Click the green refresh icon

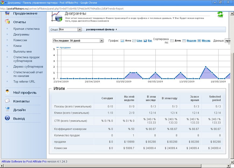(220, 14)
